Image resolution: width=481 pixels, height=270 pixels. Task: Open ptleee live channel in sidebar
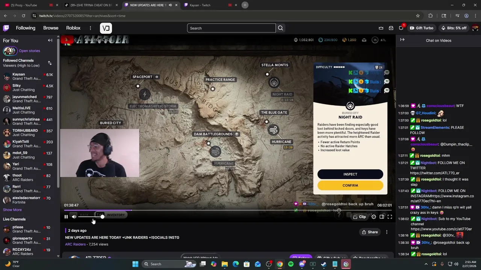(x=29, y=229)
